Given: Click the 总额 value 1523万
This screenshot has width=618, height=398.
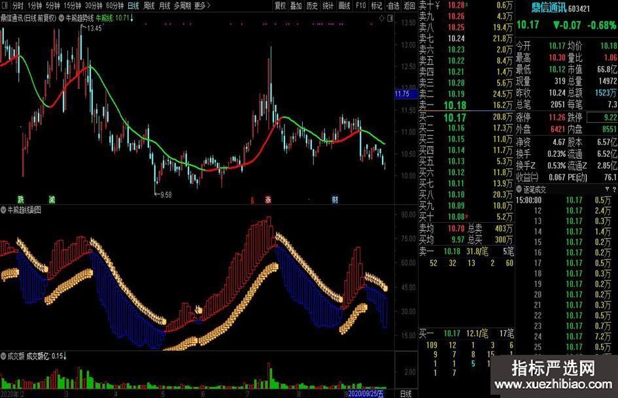Looking at the screenshot, I should [606, 93].
